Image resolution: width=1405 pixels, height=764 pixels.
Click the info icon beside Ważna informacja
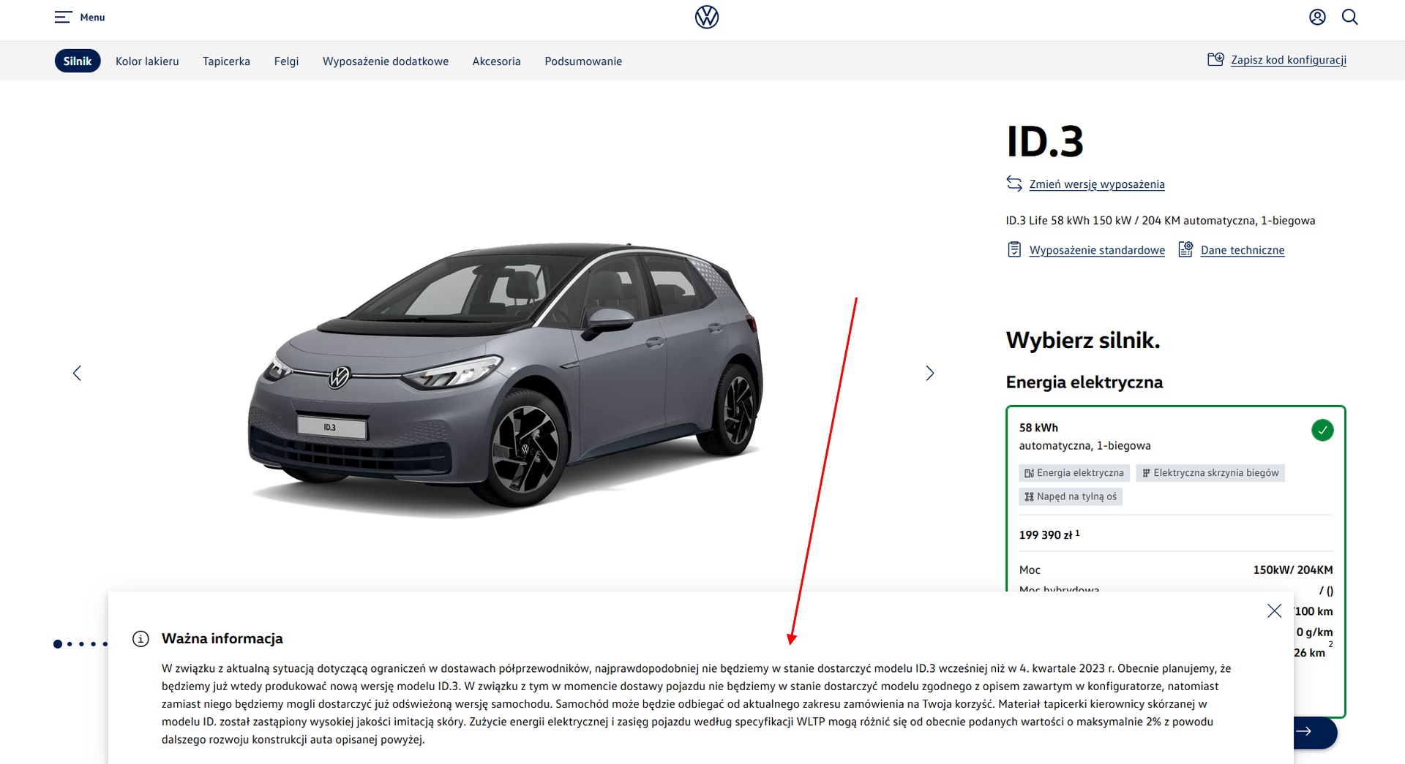click(140, 638)
